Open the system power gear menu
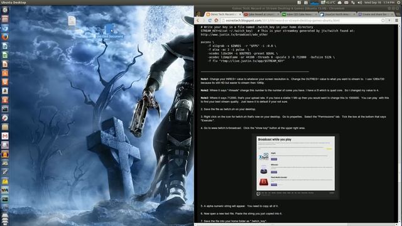Viewport: 402px width, 226px height. point(399,3)
